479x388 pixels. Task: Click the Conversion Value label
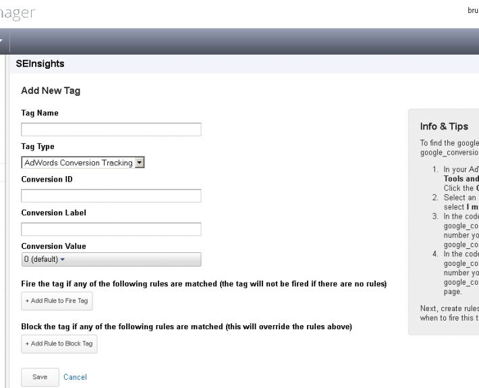pos(53,246)
